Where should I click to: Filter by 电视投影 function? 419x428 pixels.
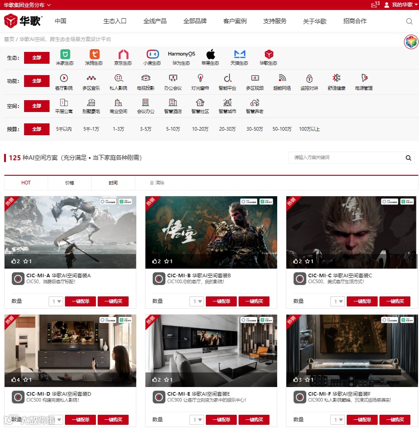(145, 82)
